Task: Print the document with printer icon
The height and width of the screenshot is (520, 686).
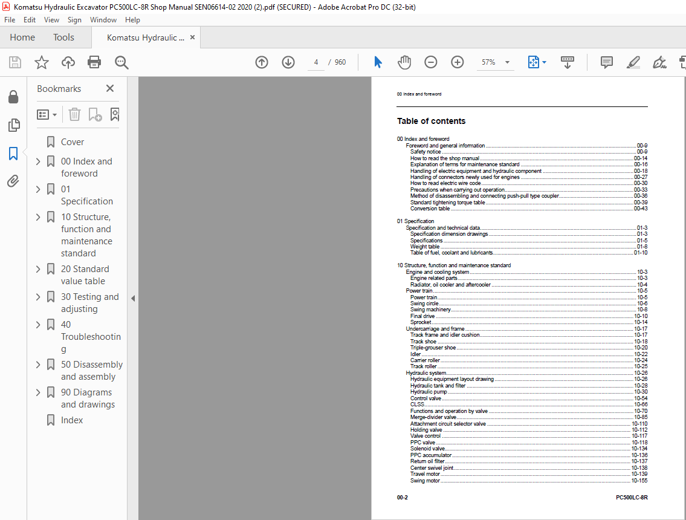Action: (x=94, y=62)
